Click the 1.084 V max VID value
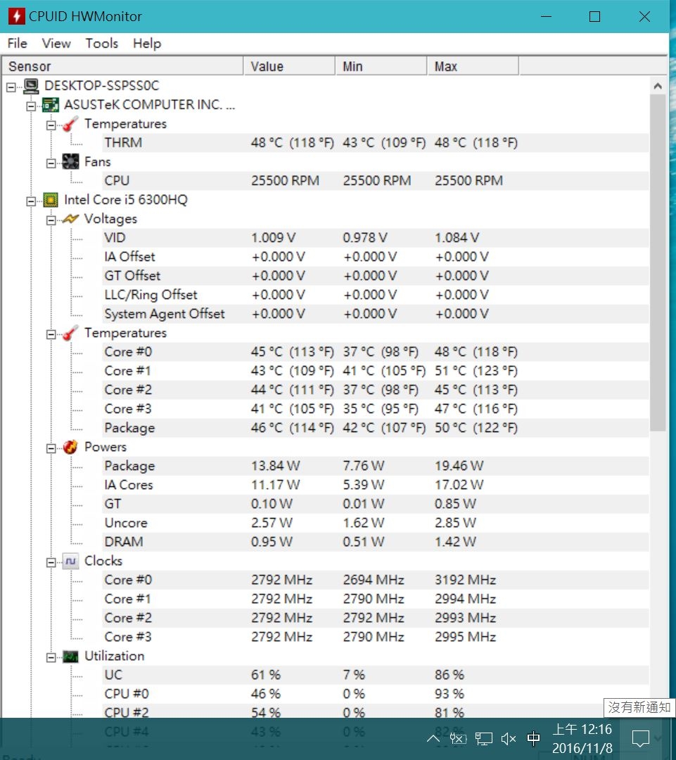676x760 pixels. click(457, 238)
